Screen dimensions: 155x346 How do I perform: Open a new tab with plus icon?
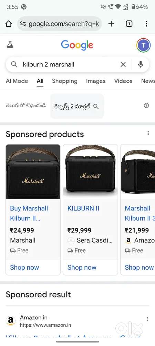coord(111,24)
